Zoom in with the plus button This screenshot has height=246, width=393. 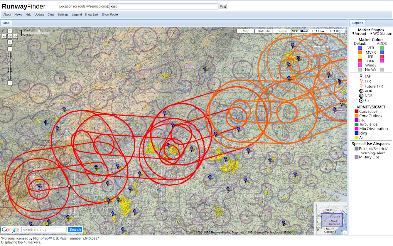[x=10, y=49]
